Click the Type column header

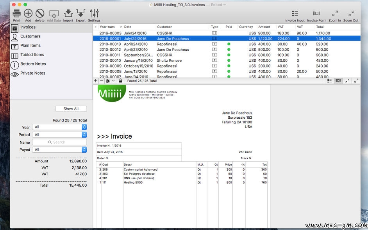coord(214,27)
